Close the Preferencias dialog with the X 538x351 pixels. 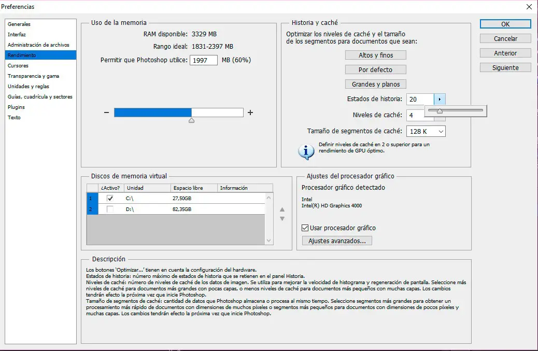point(529,7)
